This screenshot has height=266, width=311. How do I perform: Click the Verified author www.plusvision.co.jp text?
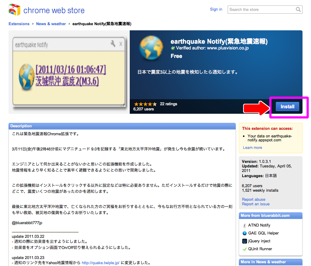pos(212,48)
